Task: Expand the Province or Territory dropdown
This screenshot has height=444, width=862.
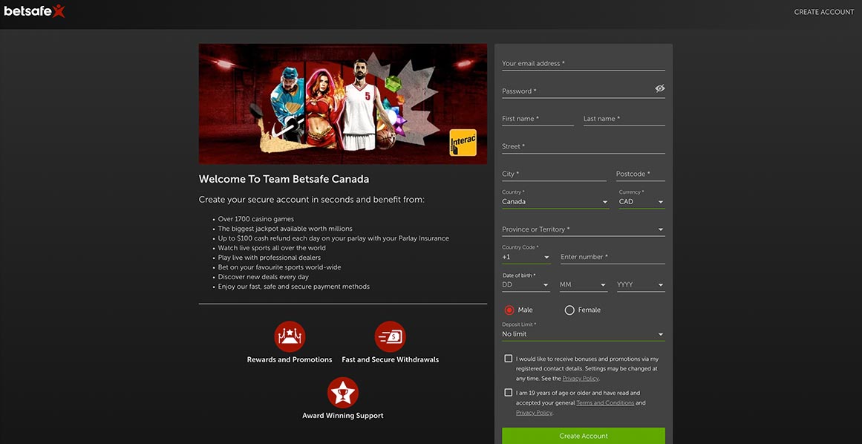Action: (x=584, y=229)
